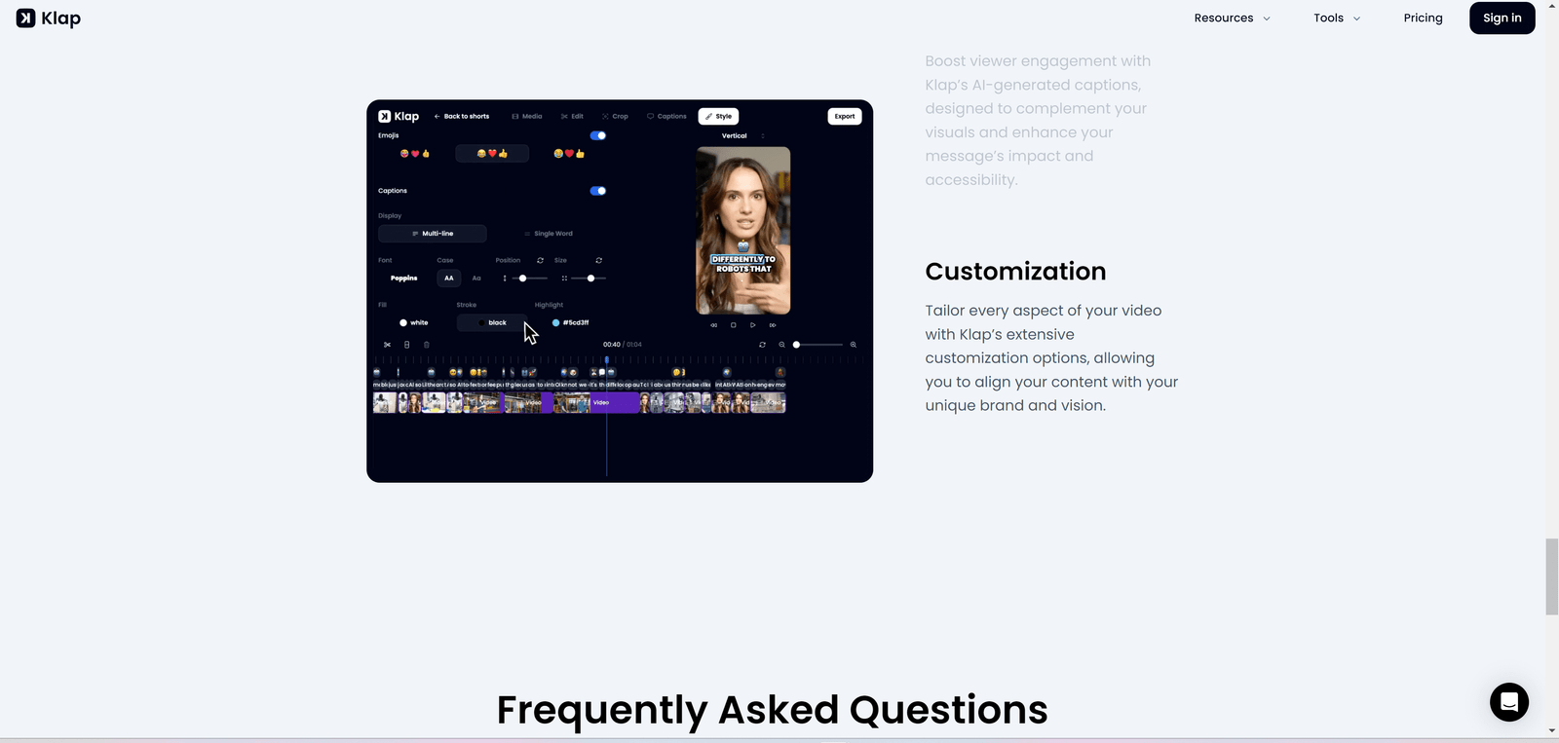Select the first emoji style set
Screen dimensions: 1559x743
coord(414,154)
